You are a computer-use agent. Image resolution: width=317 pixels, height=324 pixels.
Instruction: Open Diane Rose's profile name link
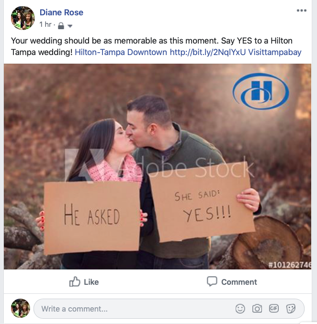pyautogui.click(x=61, y=12)
